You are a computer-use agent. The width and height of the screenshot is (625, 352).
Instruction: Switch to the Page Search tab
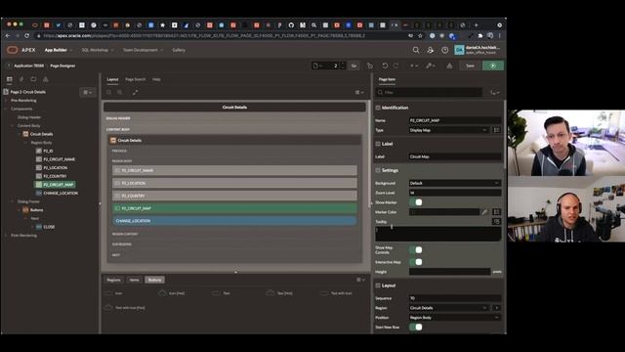[136, 79]
